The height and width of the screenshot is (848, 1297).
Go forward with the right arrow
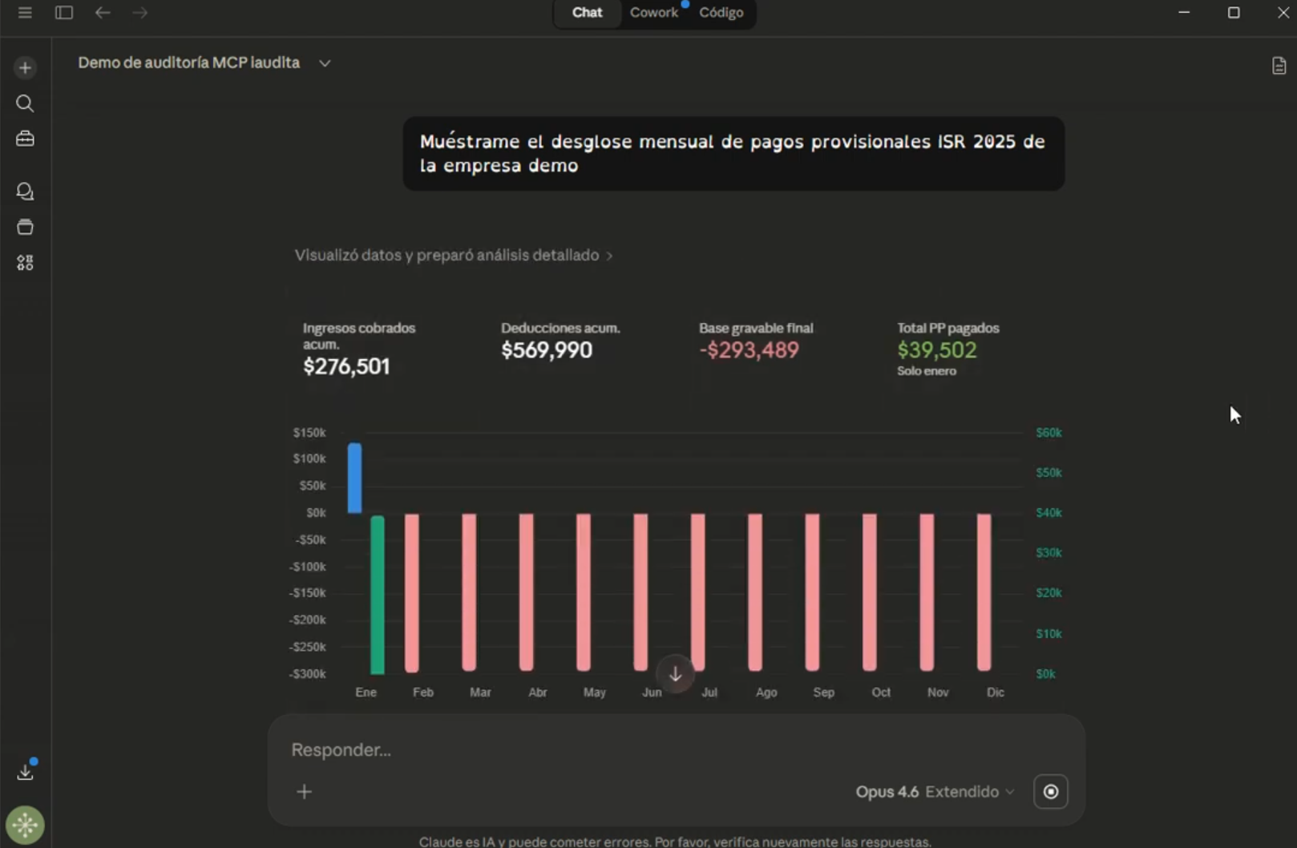(x=140, y=13)
